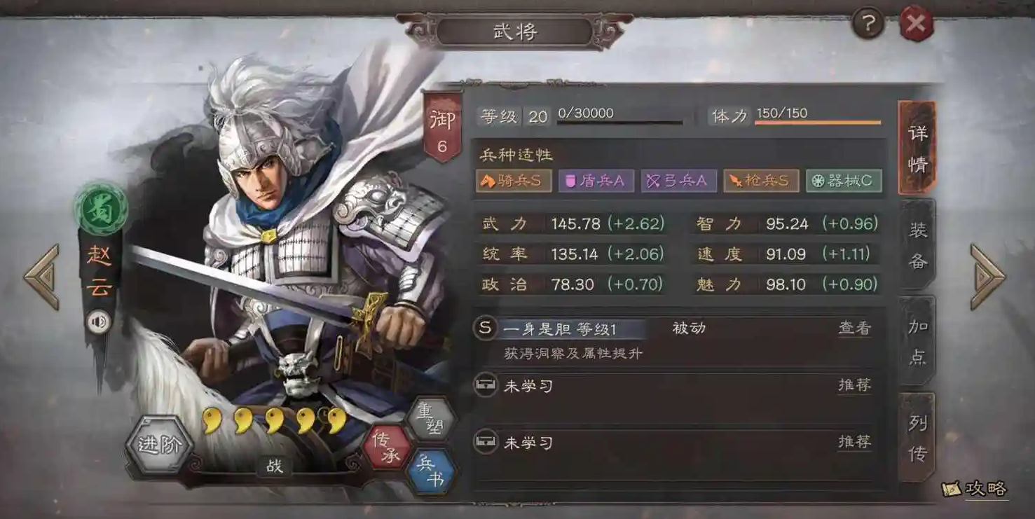The image size is (1035, 519).
Task: Open the 传承 red hexagon icon
Action: coord(386,447)
